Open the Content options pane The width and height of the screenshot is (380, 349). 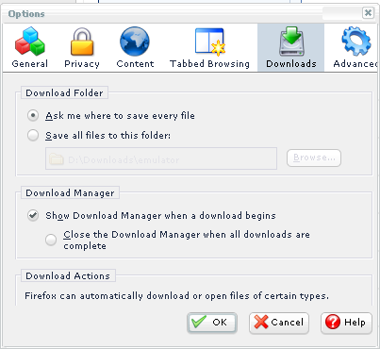(x=135, y=47)
